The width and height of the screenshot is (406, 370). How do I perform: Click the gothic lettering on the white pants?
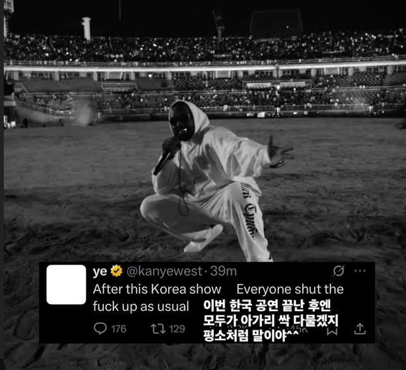point(250,211)
